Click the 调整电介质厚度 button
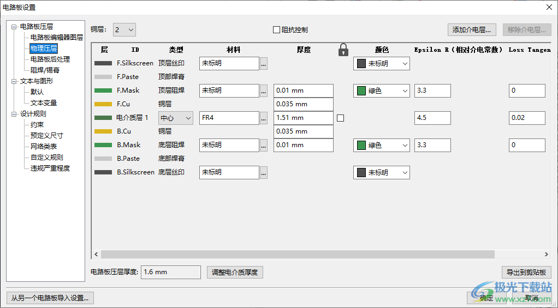 coord(235,273)
